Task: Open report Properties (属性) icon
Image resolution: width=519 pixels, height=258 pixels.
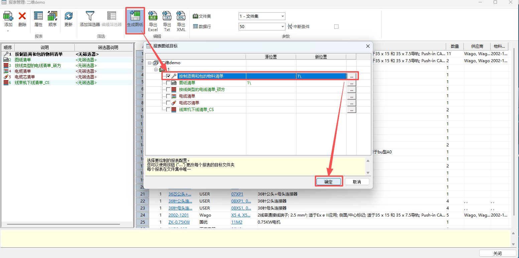Action: [x=38, y=16]
